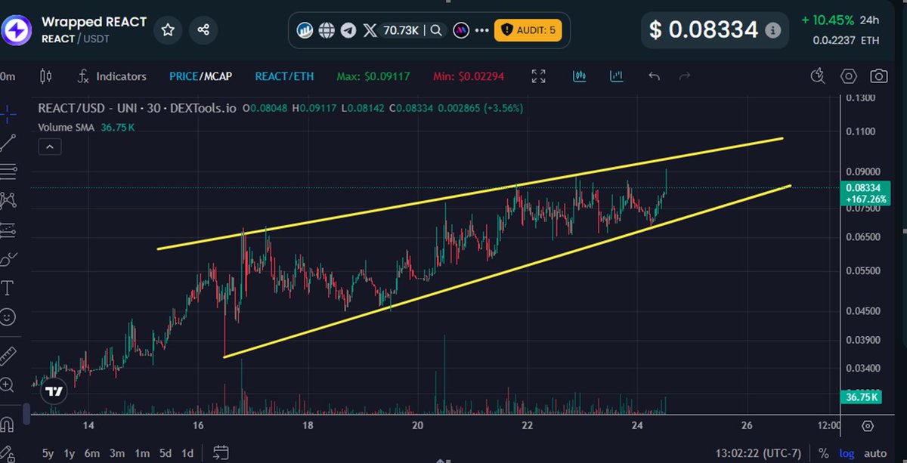Select the trend line drawing tool
Image resolution: width=907 pixels, height=463 pixels.
tap(8, 143)
